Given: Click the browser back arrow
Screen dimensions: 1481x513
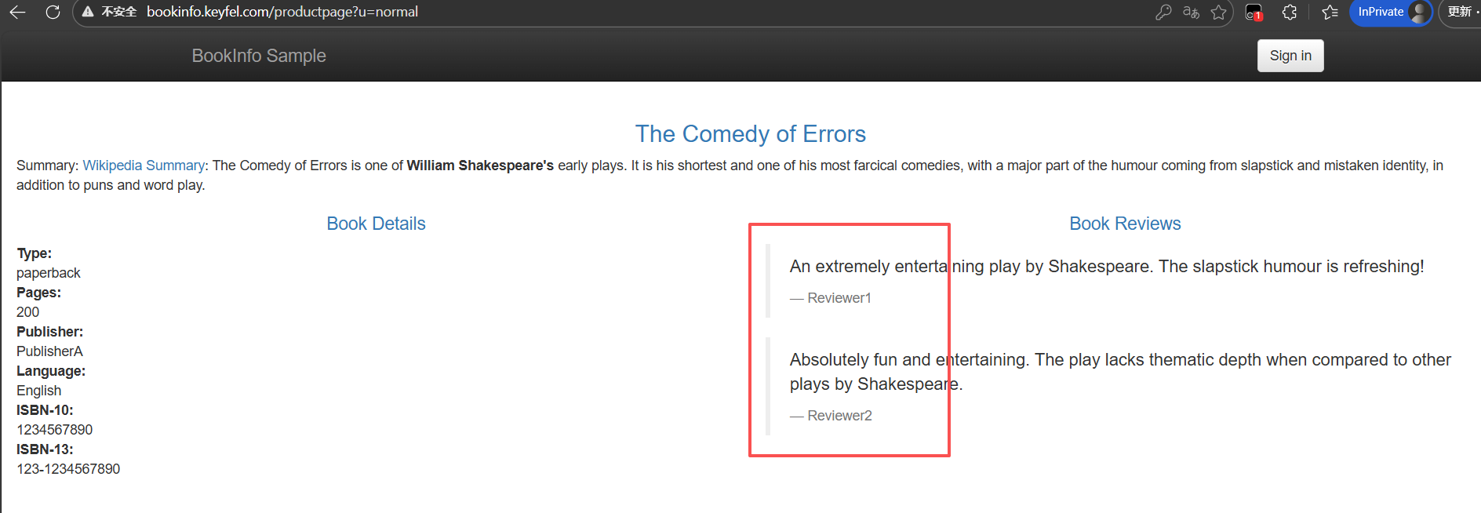Looking at the screenshot, I should pos(17,12).
